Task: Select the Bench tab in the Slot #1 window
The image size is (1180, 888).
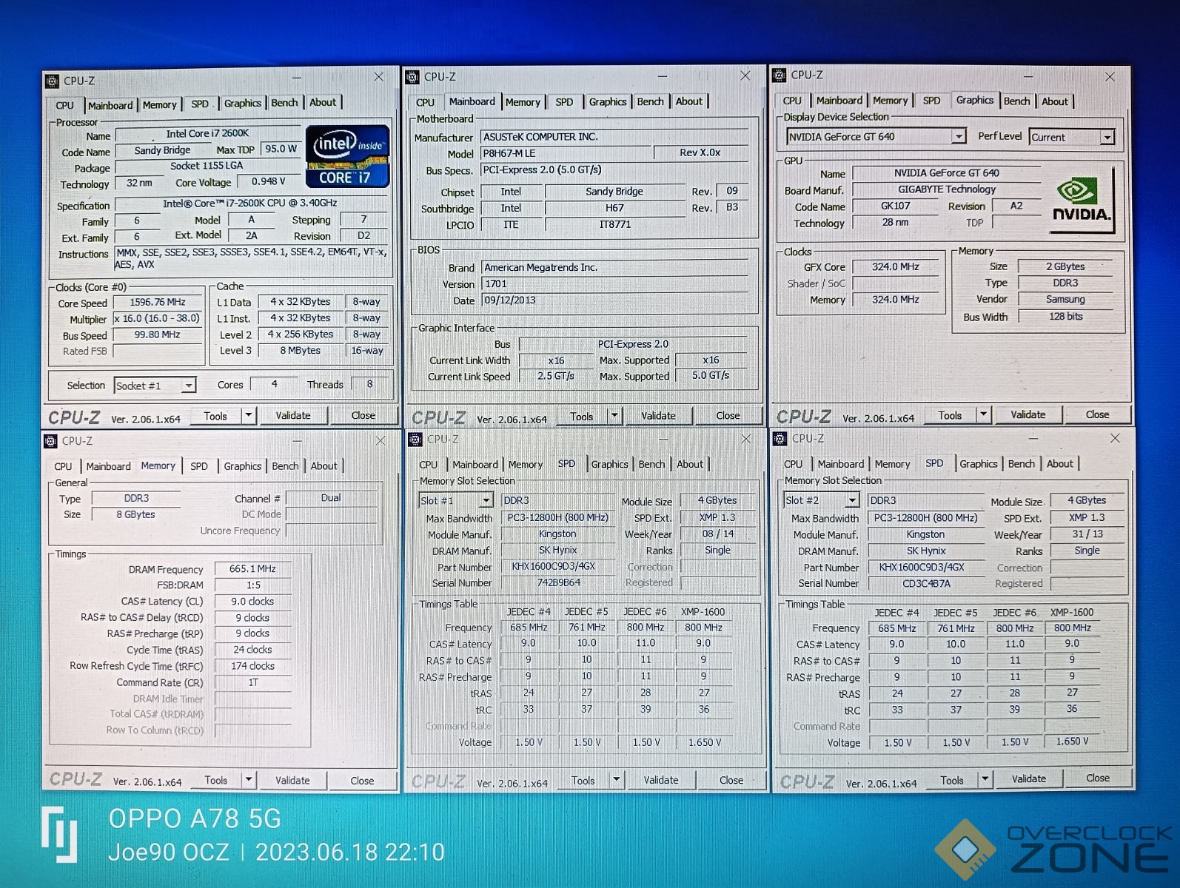Action: (x=651, y=464)
